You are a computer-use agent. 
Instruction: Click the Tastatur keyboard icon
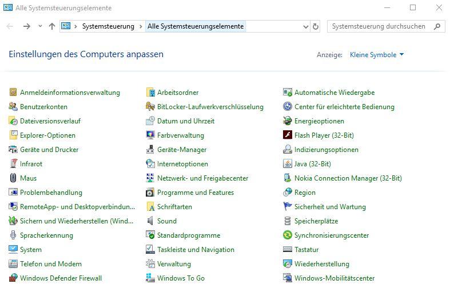click(x=287, y=249)
